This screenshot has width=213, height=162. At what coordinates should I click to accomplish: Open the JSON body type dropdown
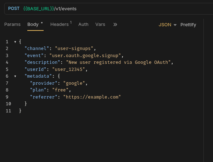168,25
